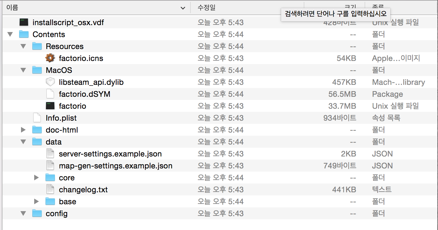Sort by the 이름 column header
Viewport: 438px width, 230px height.
[x=12, y=8]
